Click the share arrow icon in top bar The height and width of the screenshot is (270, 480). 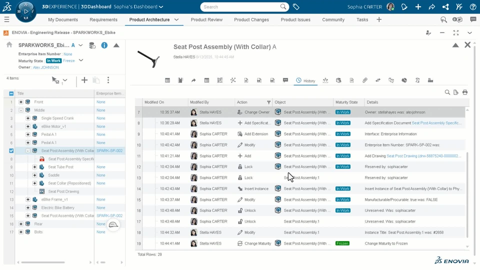[431, 6]
